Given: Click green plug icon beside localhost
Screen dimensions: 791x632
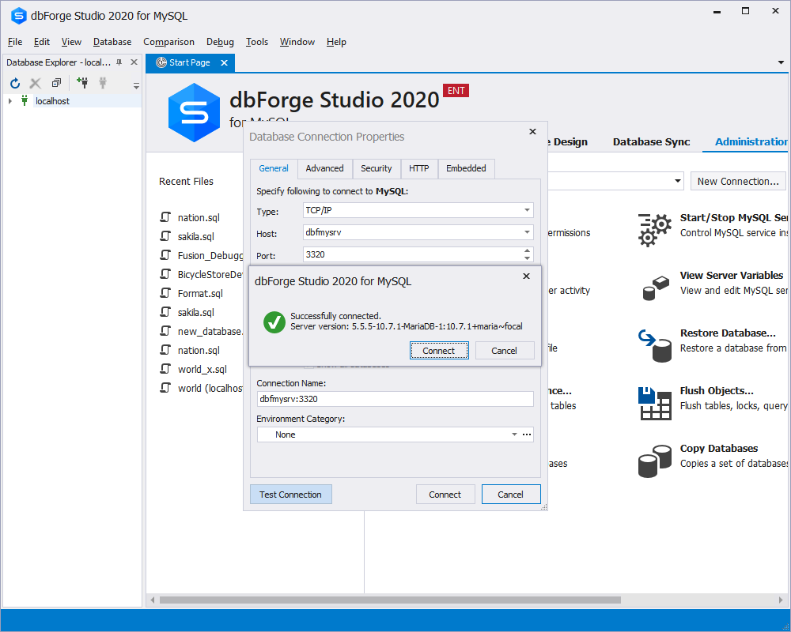Looking at the screenshot, I should tap(25, 101).
